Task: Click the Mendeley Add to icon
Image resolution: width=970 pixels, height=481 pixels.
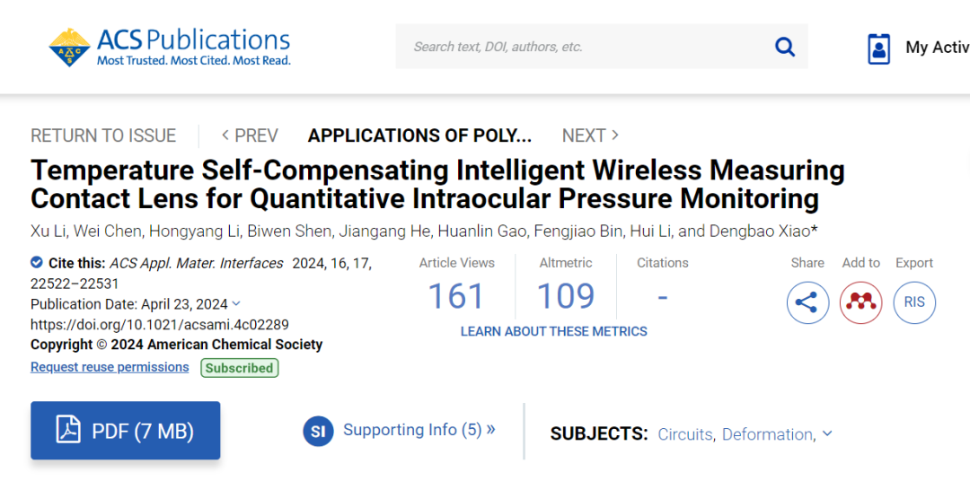Action: coord(861,302)
